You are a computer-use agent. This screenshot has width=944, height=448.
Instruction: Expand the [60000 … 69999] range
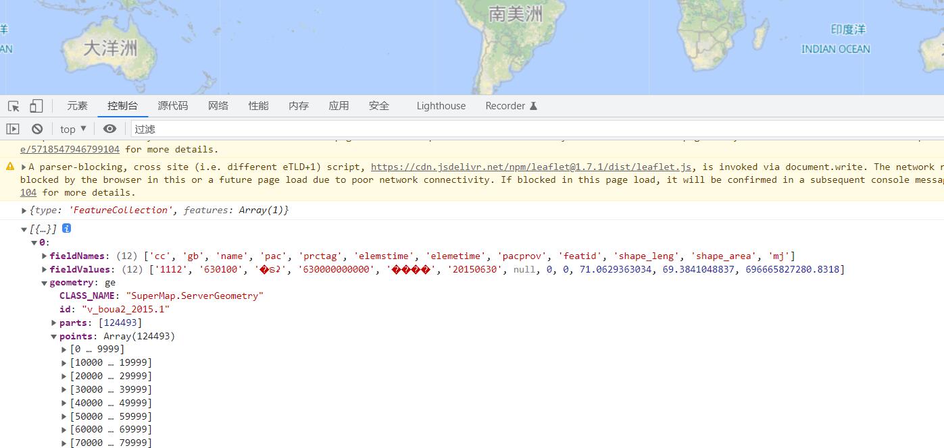(64, 430)
